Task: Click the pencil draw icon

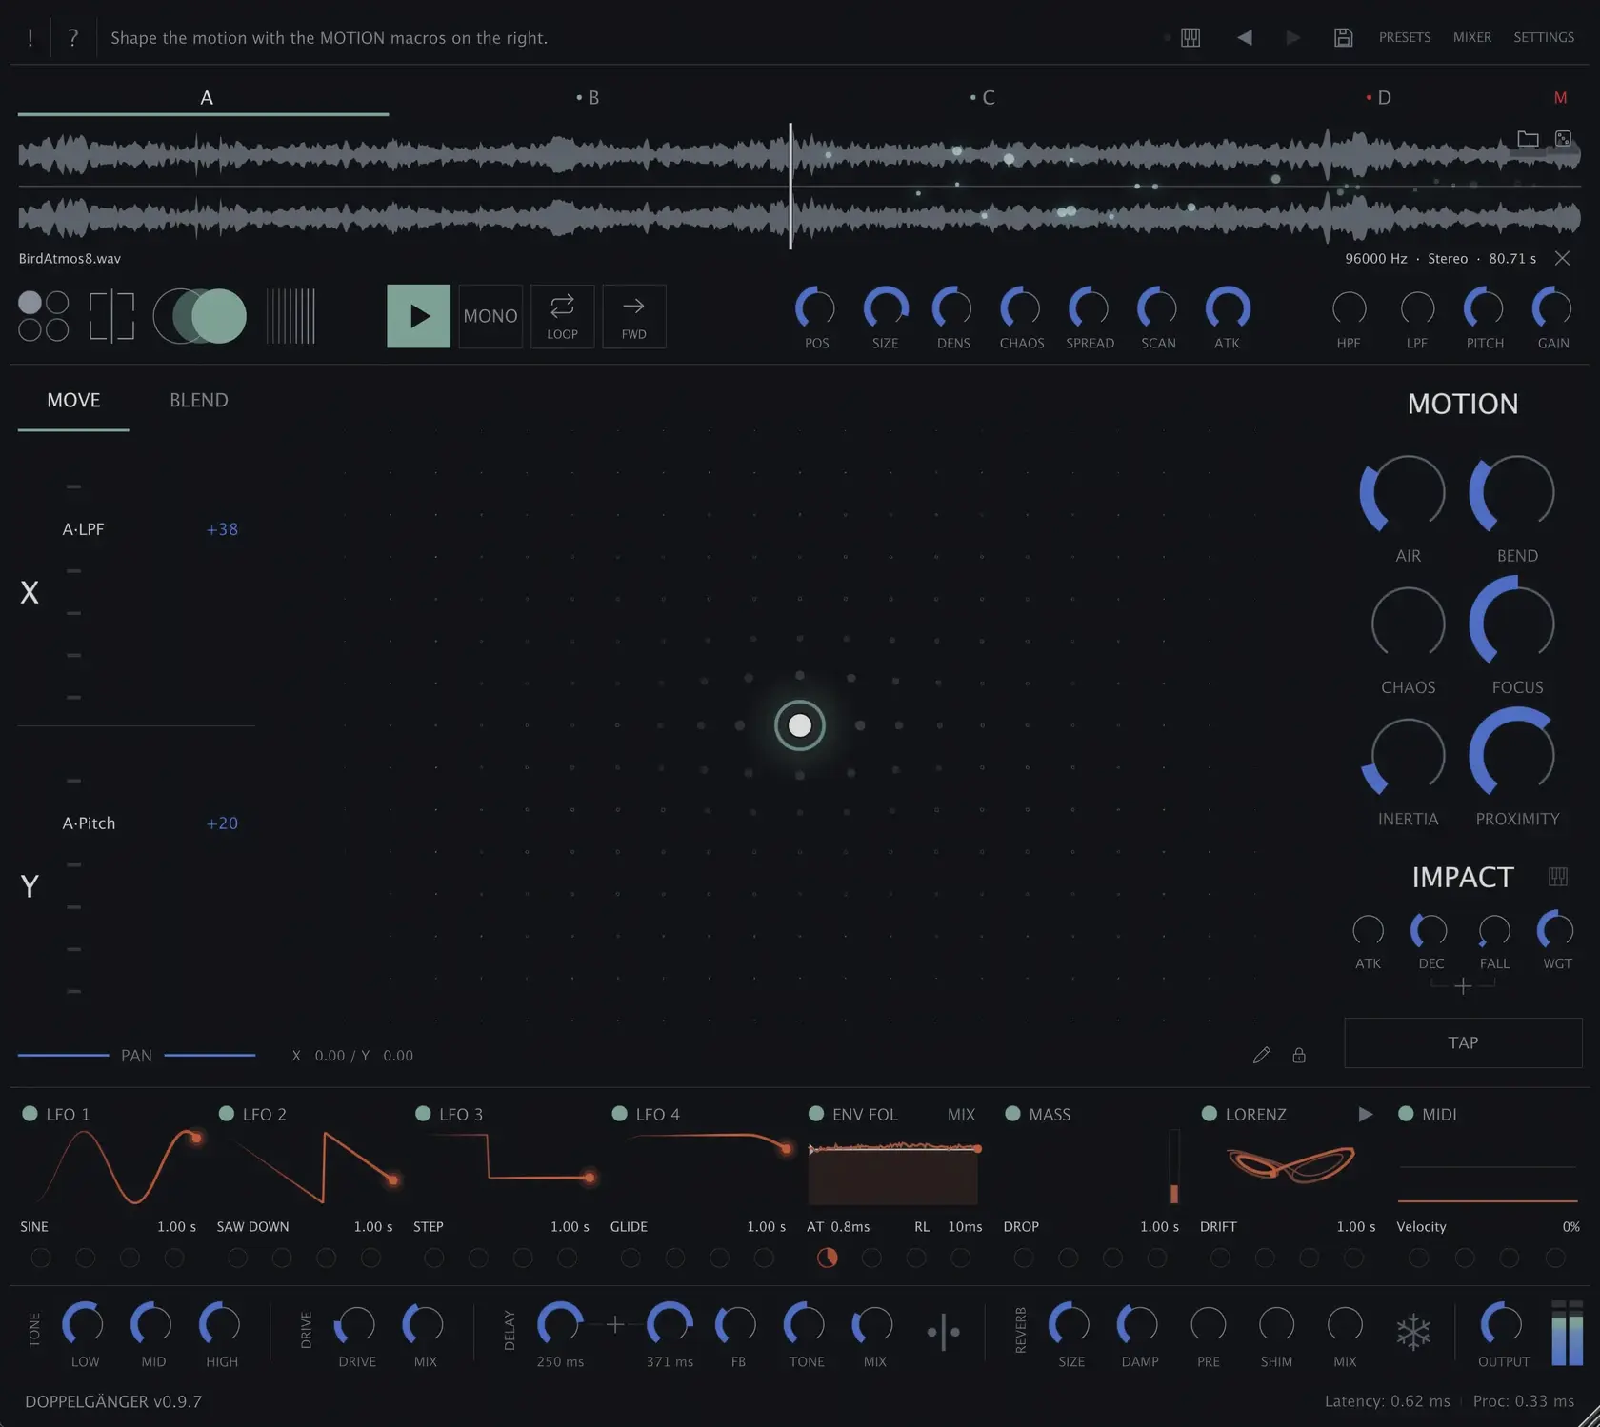Action: click(1261, 1055)
